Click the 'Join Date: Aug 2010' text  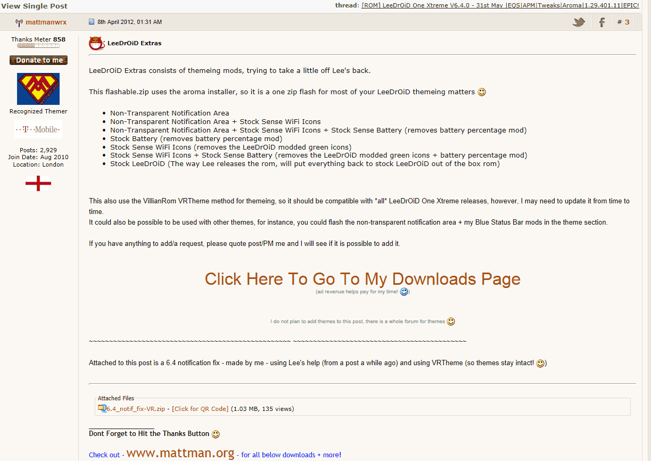pyautogui.click(x=38, y=157)
